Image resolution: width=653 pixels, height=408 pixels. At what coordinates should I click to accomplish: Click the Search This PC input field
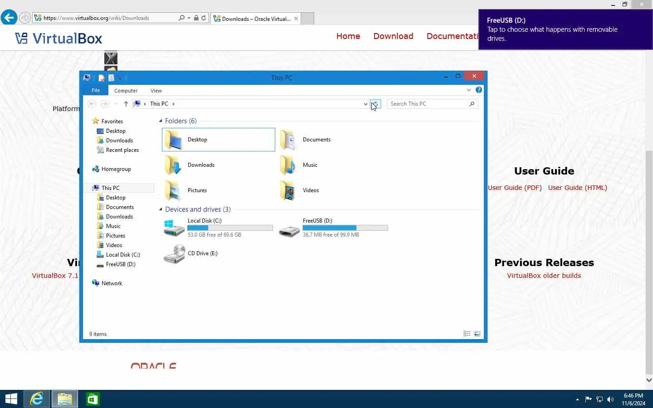432,104
